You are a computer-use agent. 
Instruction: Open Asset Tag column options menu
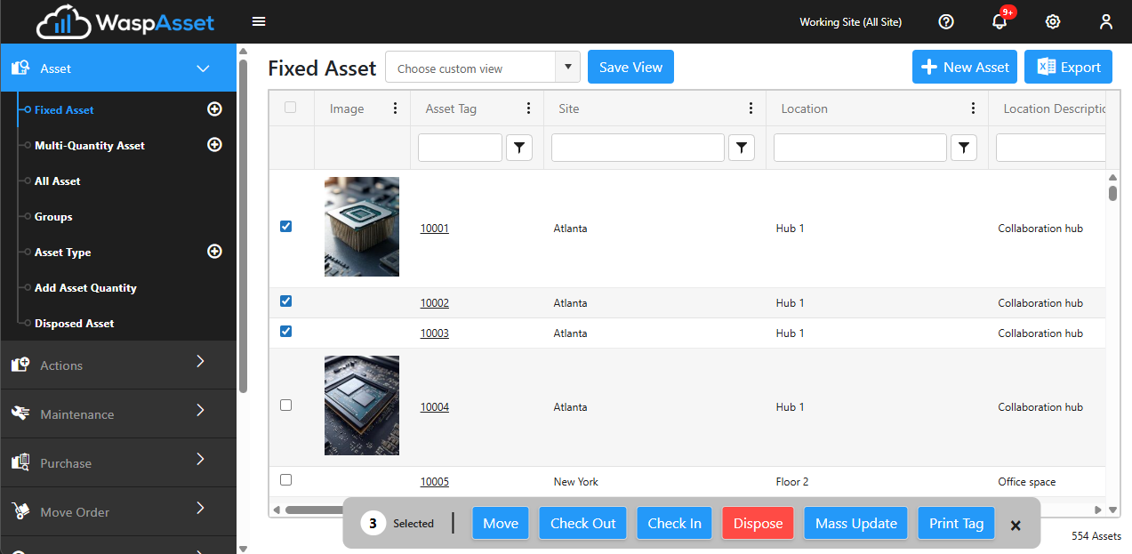tap(528, 108)
